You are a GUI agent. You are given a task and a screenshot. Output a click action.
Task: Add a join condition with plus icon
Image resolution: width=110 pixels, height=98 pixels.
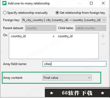pyautogui.click(x=103, y=36)
